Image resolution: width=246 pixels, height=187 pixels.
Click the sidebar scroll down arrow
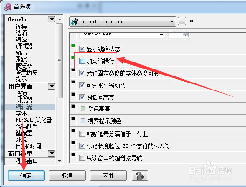point(60,161)
